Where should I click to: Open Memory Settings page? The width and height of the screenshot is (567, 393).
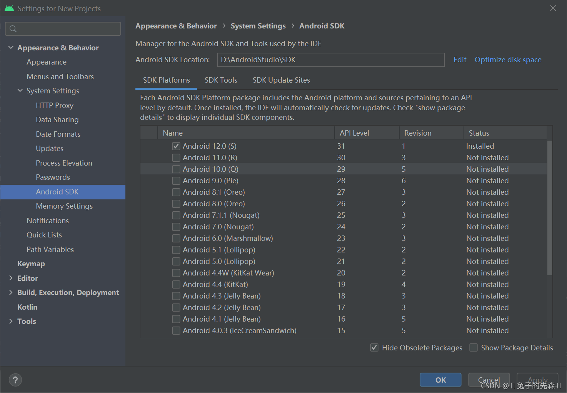click(x=64, y=206)
